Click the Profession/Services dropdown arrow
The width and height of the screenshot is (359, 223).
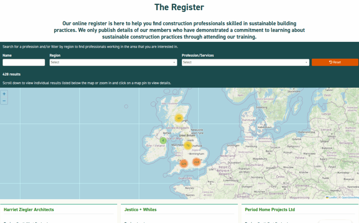[306, 63]
